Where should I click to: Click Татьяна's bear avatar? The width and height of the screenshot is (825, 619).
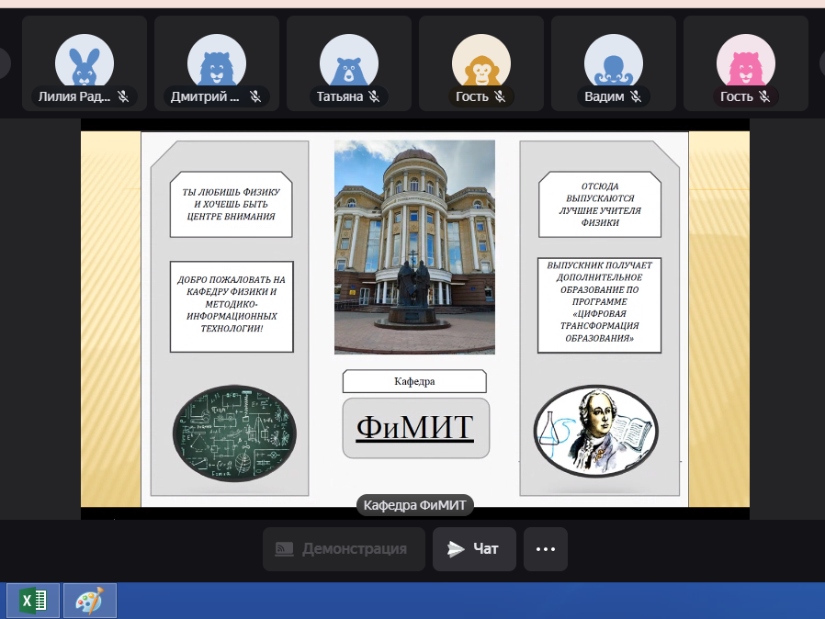(x=349, y=63)
